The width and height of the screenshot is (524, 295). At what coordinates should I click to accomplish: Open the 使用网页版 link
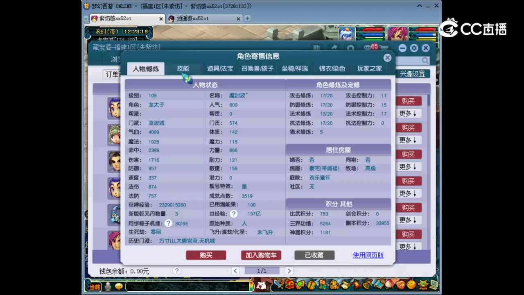point(368,255)
